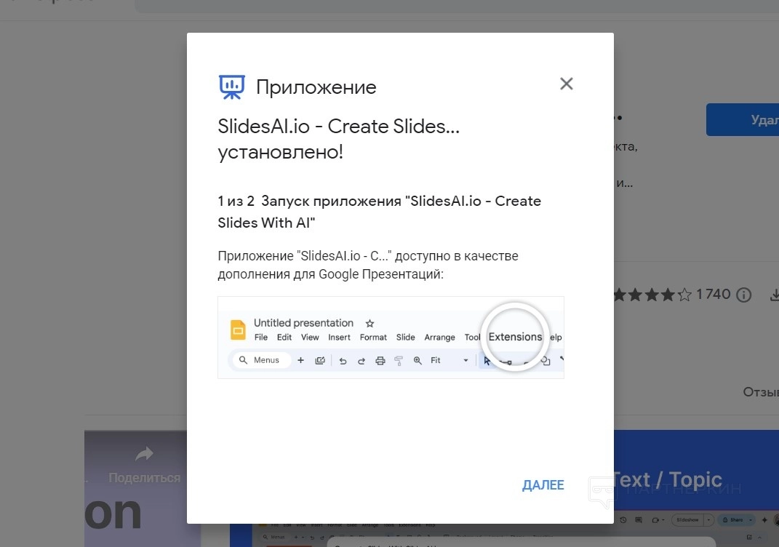This screenshot has width=779, height=547.
Task: Click the ДАЛЕЕ button
Action: [543, 485]
